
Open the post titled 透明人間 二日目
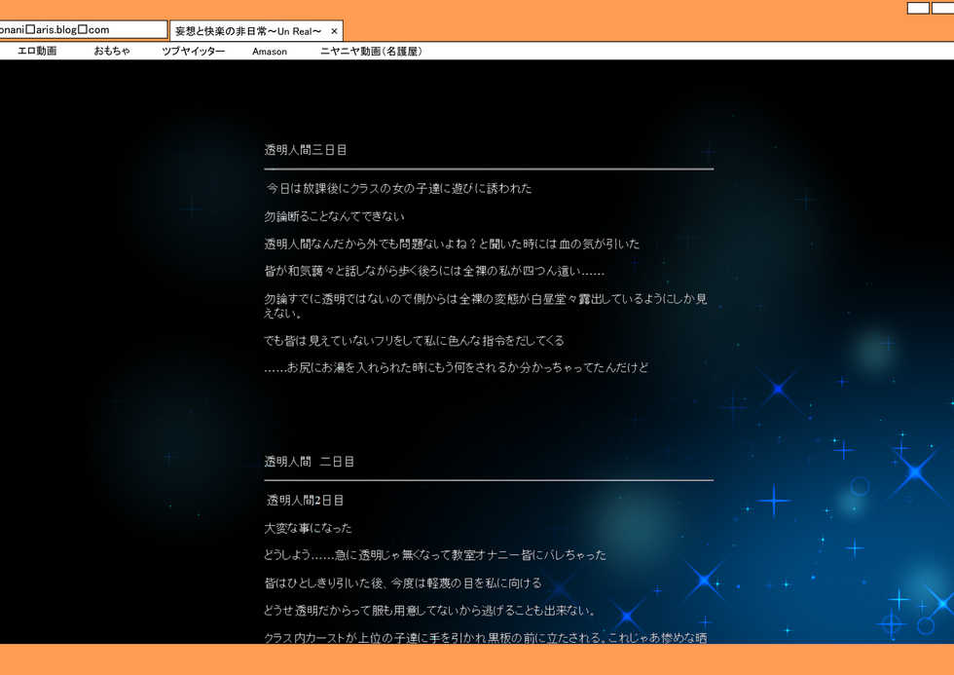pyautogui.click(x=310, y=462)
